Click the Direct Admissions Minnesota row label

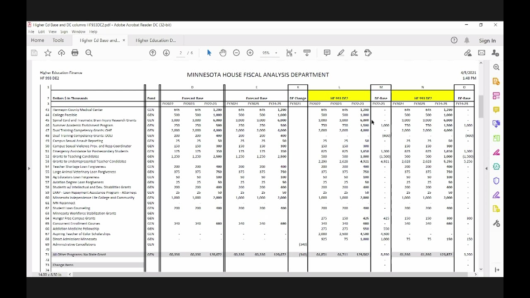tap(75, 239)
